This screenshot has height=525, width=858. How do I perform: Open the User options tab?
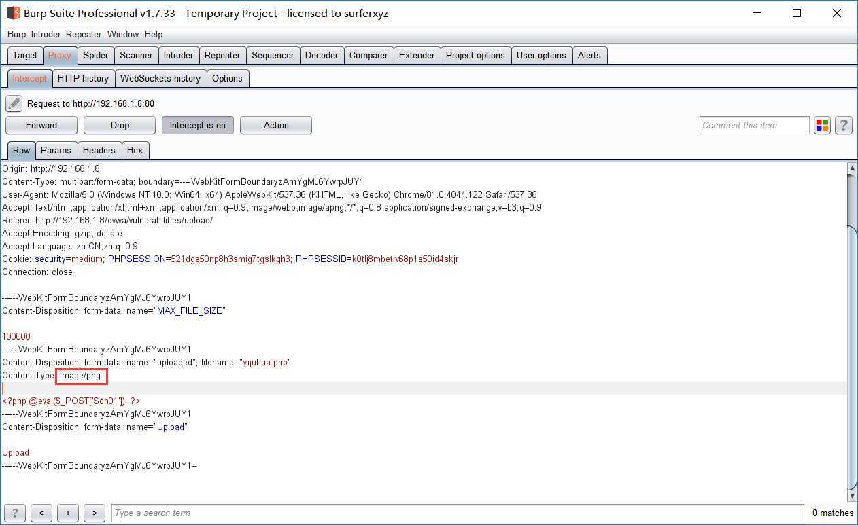tap(541, 55)
